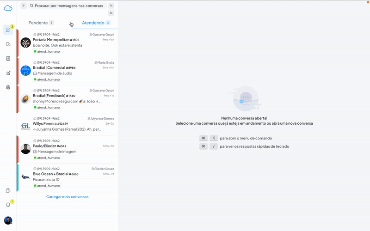Screen dimensions: 370x231
Task: Click the atend_humano label on Blue Ocean conversation
Action: (47, 186)
